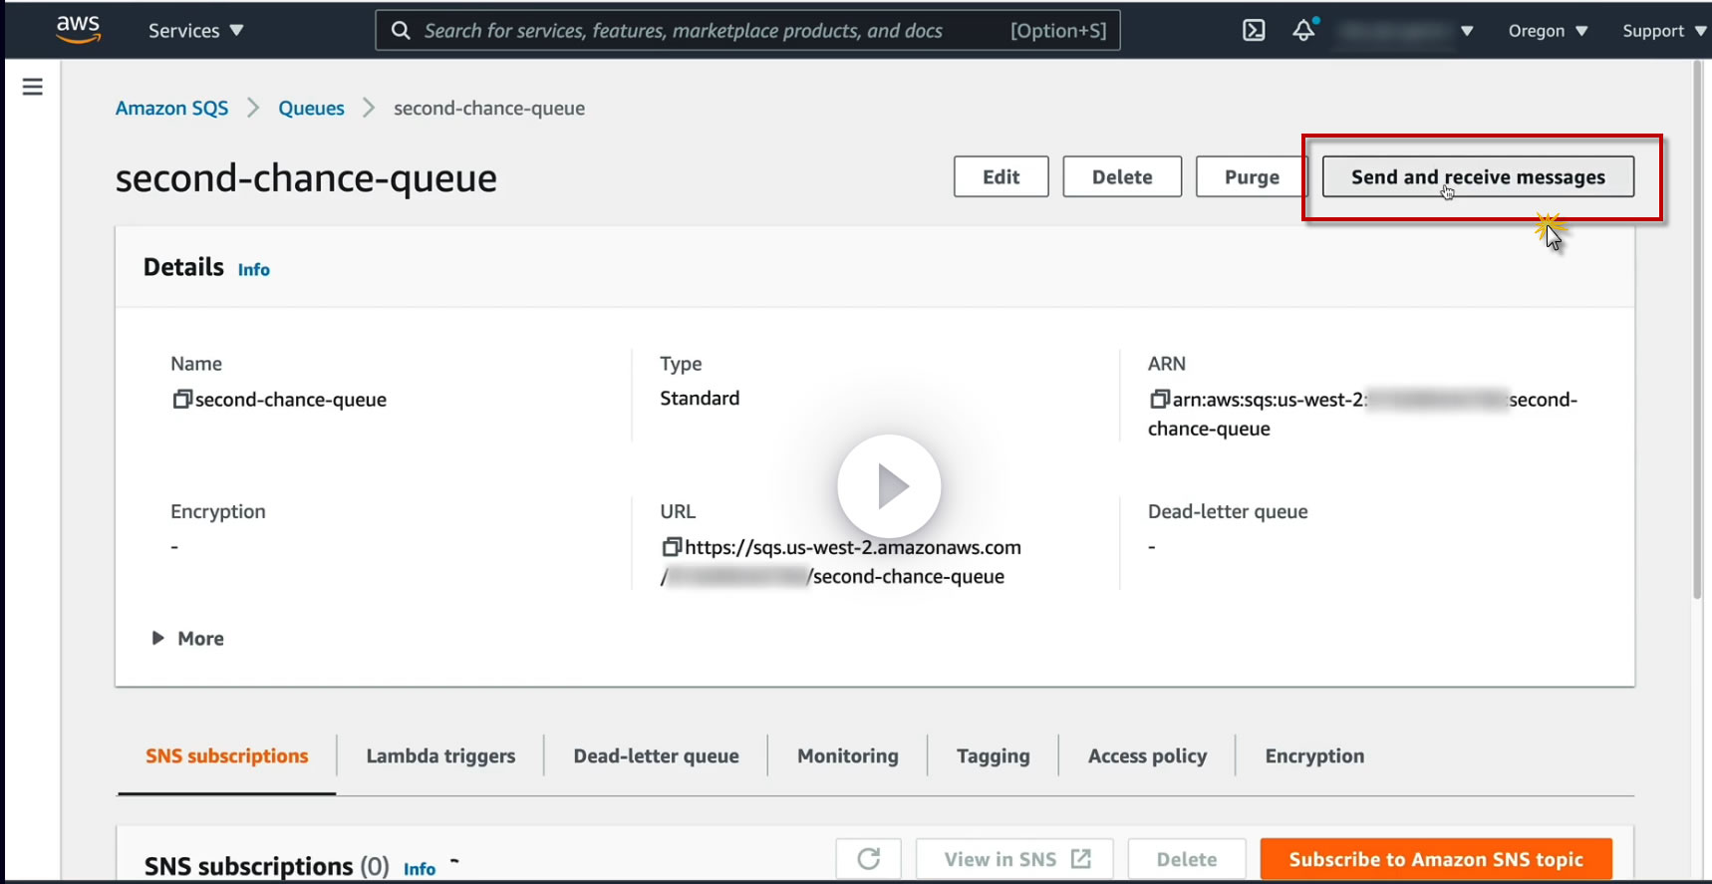Select the Tagging tab

994,756
